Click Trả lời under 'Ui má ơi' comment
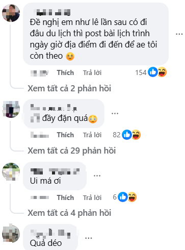 (92, 197)
